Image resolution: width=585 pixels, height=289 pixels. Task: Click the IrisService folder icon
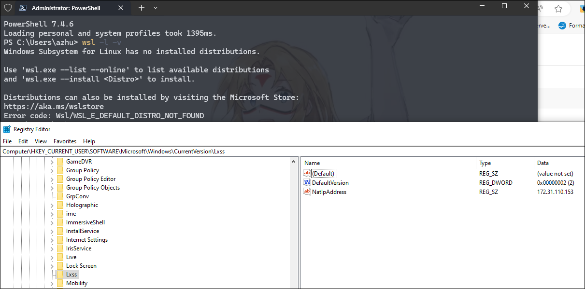click(60, 248)
